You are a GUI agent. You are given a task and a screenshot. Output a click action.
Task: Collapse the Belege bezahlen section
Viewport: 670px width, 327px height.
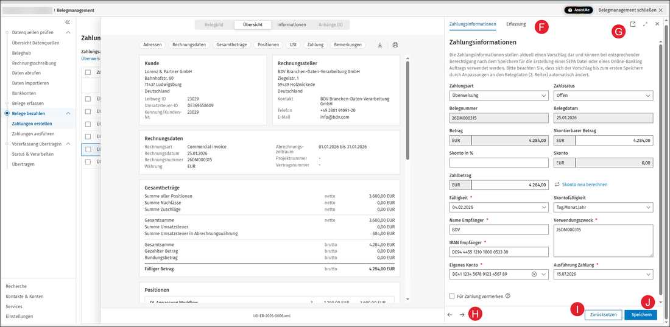coord(68,113)
